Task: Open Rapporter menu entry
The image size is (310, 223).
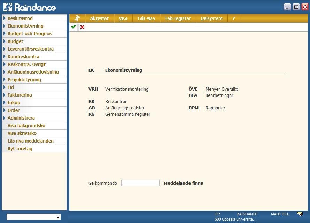Action: (x=215, y=108)
